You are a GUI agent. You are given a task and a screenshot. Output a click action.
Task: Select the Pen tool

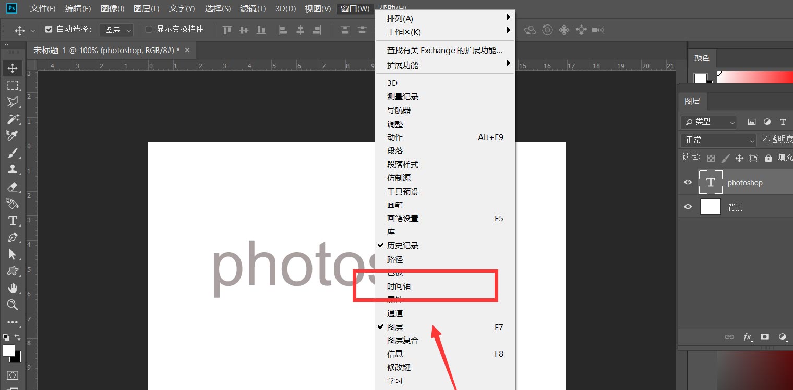(13, 237)
